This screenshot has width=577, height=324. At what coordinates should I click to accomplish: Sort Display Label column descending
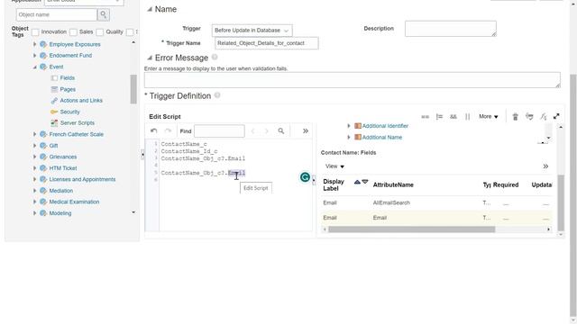[364, 182]
